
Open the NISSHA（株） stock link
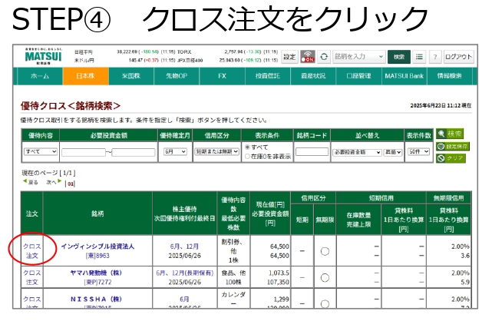point(96,299)
